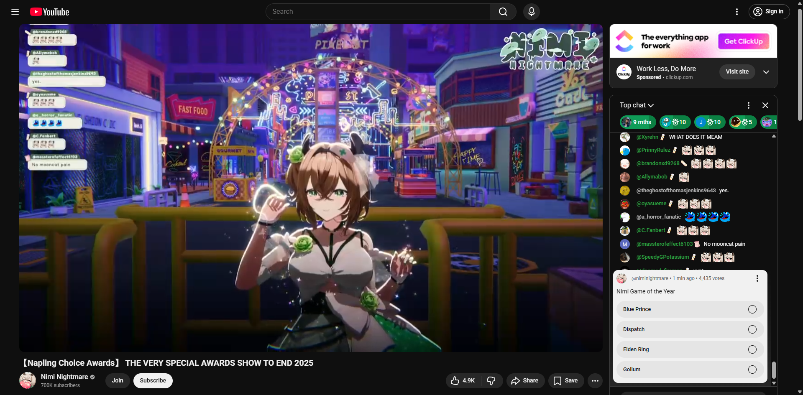Open @PrinnyRulez's chat username

(x=653, y=150)
